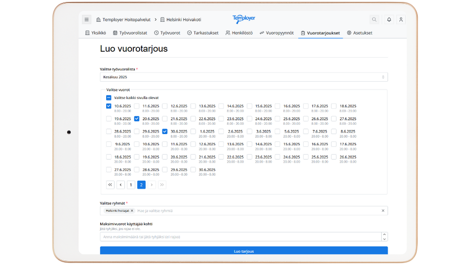Check the 28.6.2025 8.00-20.00 shift
This screenshot has height=266, width=474.
(x=109, y=132)
